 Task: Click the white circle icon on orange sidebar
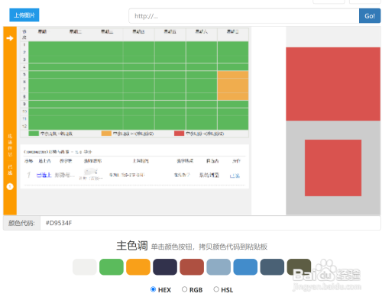[x=10, y=186]
